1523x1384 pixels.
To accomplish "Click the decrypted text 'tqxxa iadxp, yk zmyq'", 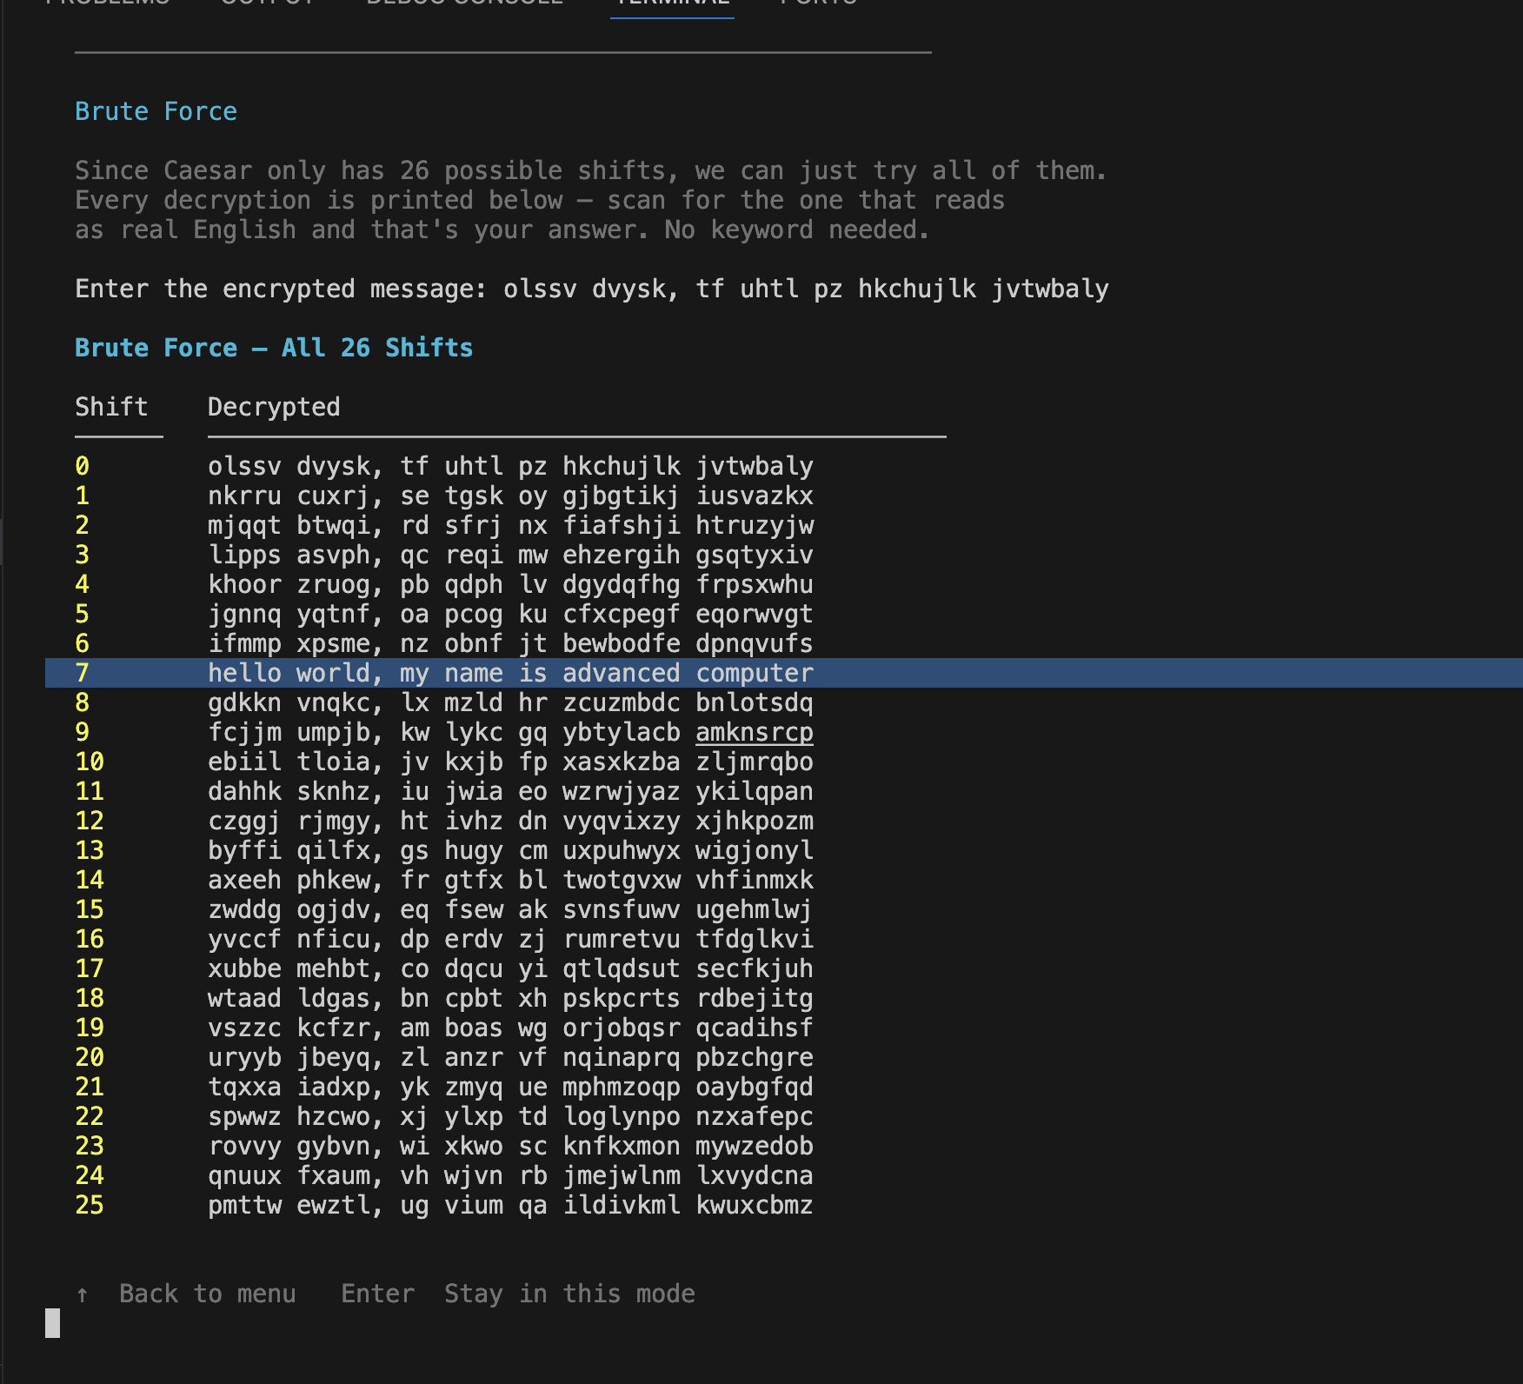I will [x=356, y=1087].
